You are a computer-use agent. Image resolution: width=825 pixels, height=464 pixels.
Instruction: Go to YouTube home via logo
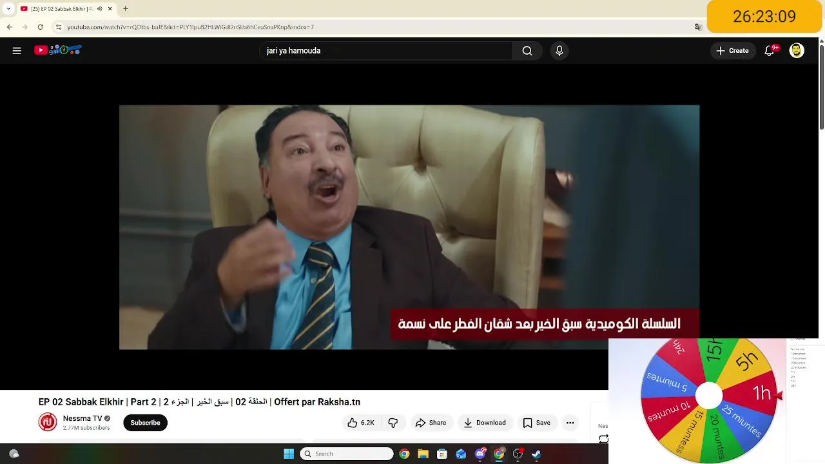58,50
